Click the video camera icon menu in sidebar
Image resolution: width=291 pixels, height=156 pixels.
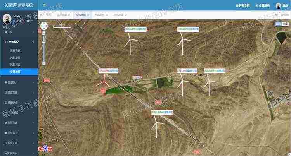[x=11, y=133]
